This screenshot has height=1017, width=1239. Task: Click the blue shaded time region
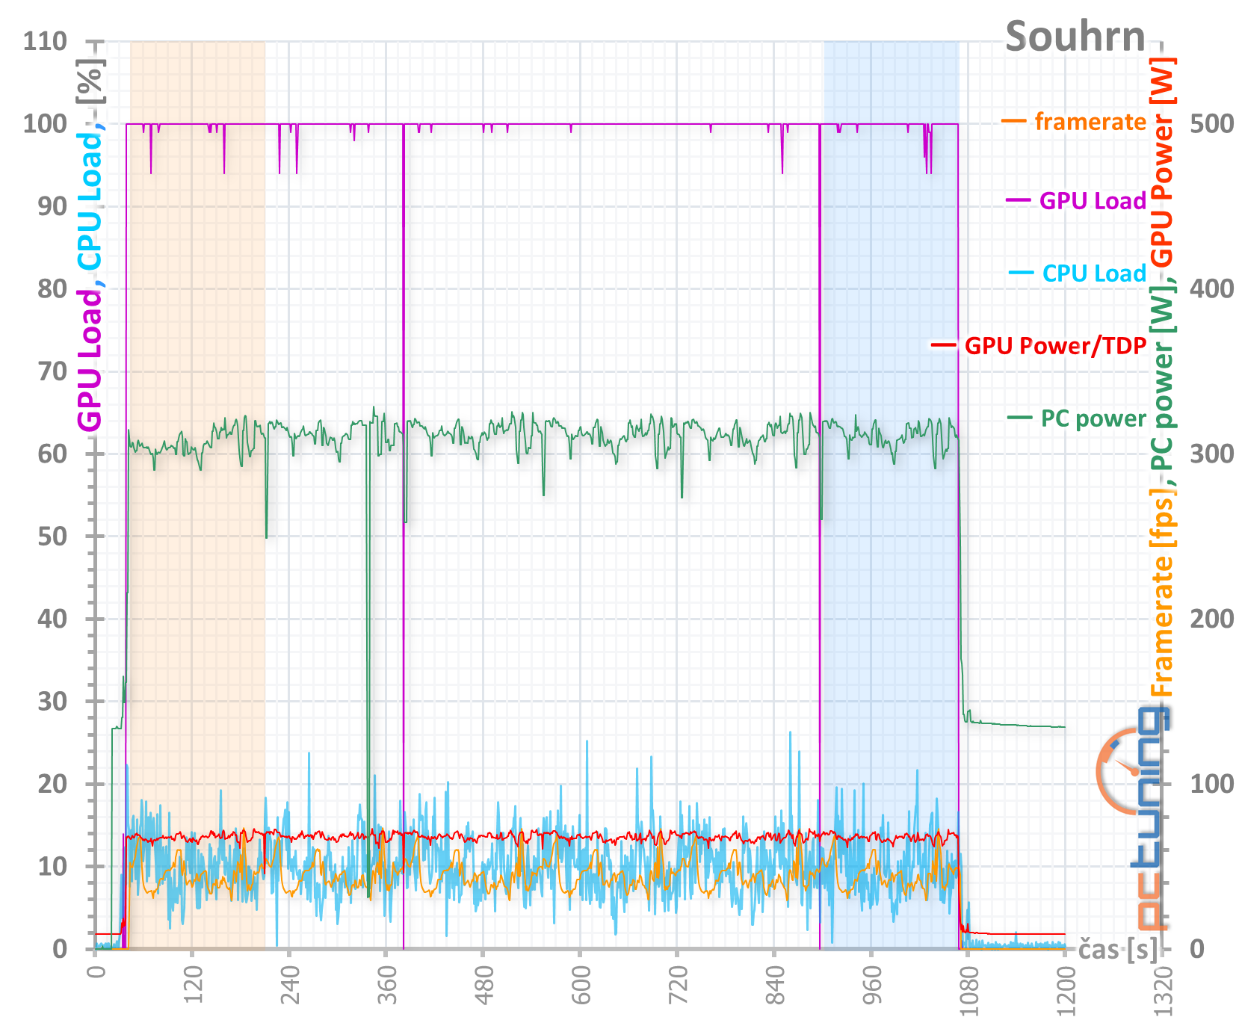891,495
